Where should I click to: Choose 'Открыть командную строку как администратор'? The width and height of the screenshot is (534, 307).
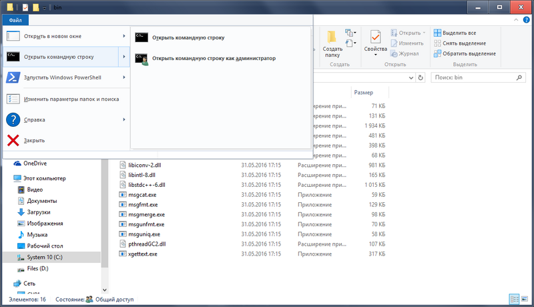click(214, 59)
